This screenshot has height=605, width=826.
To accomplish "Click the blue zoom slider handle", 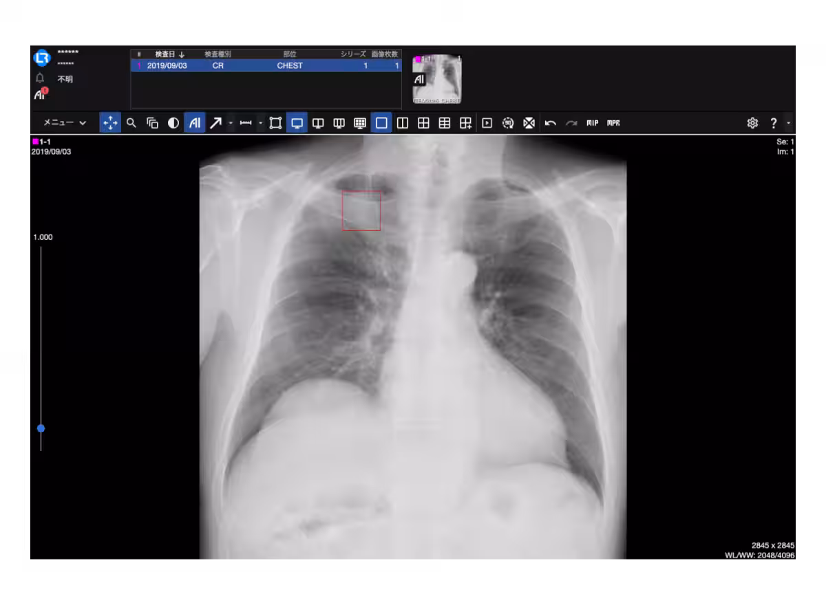I will (x=41, y=428).
